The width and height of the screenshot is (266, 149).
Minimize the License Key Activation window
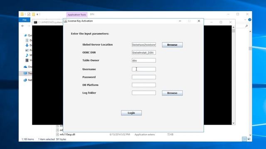(180, 21)
